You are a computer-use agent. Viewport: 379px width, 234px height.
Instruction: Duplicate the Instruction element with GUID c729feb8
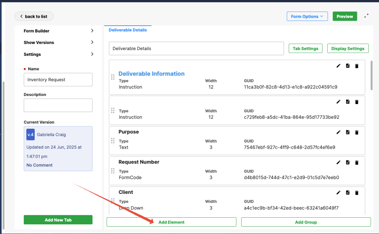click(348, 102)
